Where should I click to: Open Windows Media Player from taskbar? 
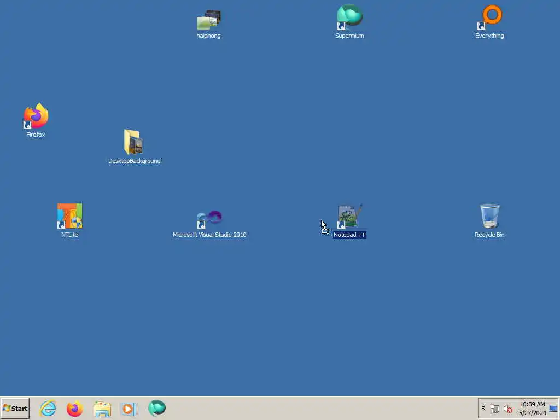(x=129, y=409)
